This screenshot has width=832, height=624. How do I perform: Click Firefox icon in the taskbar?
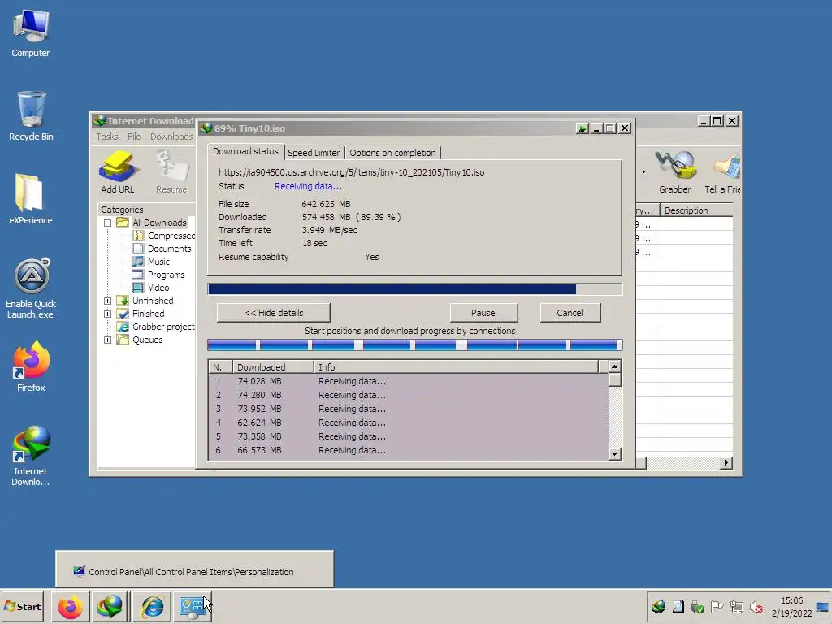[x=71, y=606]
